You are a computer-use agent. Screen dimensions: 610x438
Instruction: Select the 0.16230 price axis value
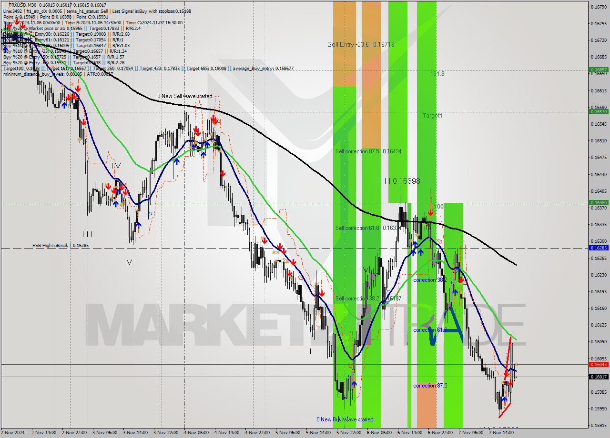(599, 275)
